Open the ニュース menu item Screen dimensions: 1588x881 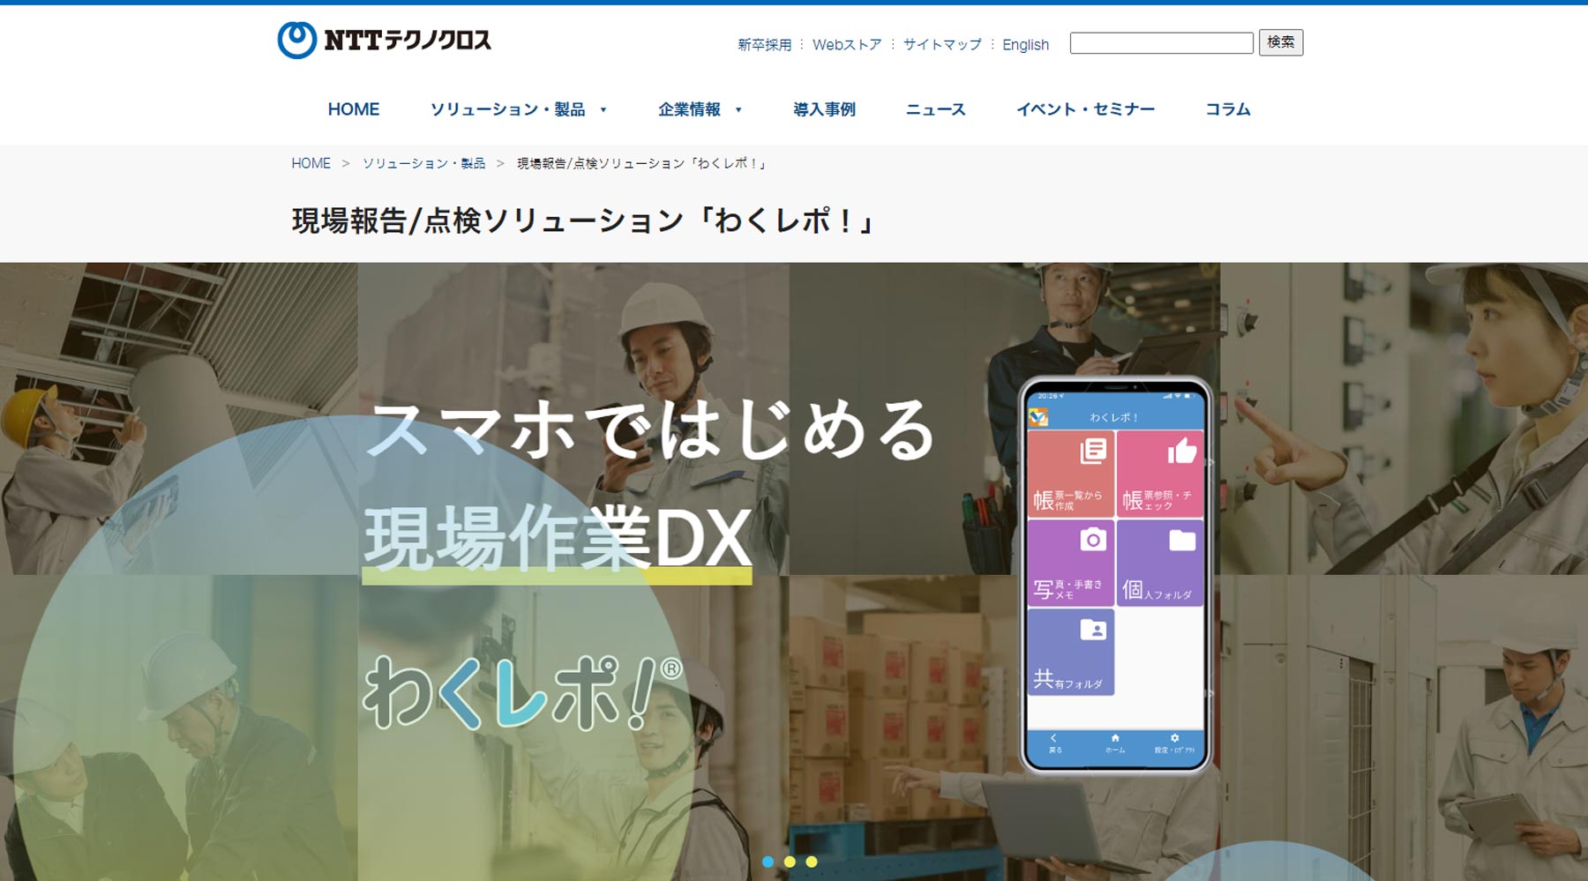click(936, 109)
